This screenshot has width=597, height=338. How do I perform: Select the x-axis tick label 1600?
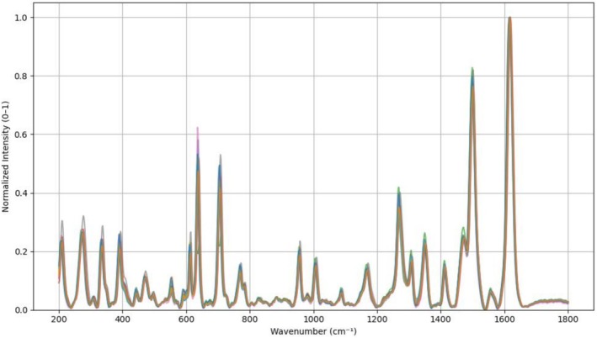pyautogui.click(x=505, y=319)
